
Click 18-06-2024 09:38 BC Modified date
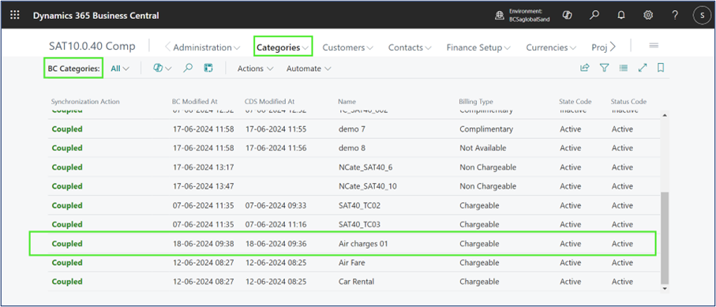coord(203,244)
